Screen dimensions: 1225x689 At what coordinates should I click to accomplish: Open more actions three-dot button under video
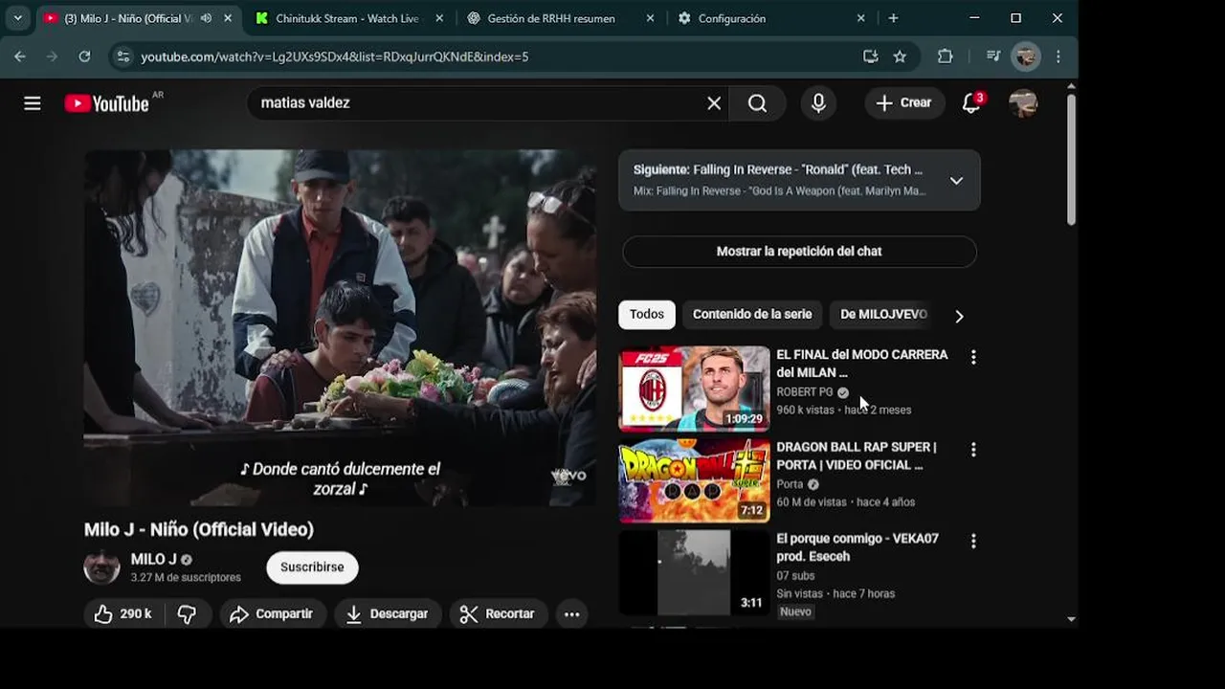[x=571, y=614]
